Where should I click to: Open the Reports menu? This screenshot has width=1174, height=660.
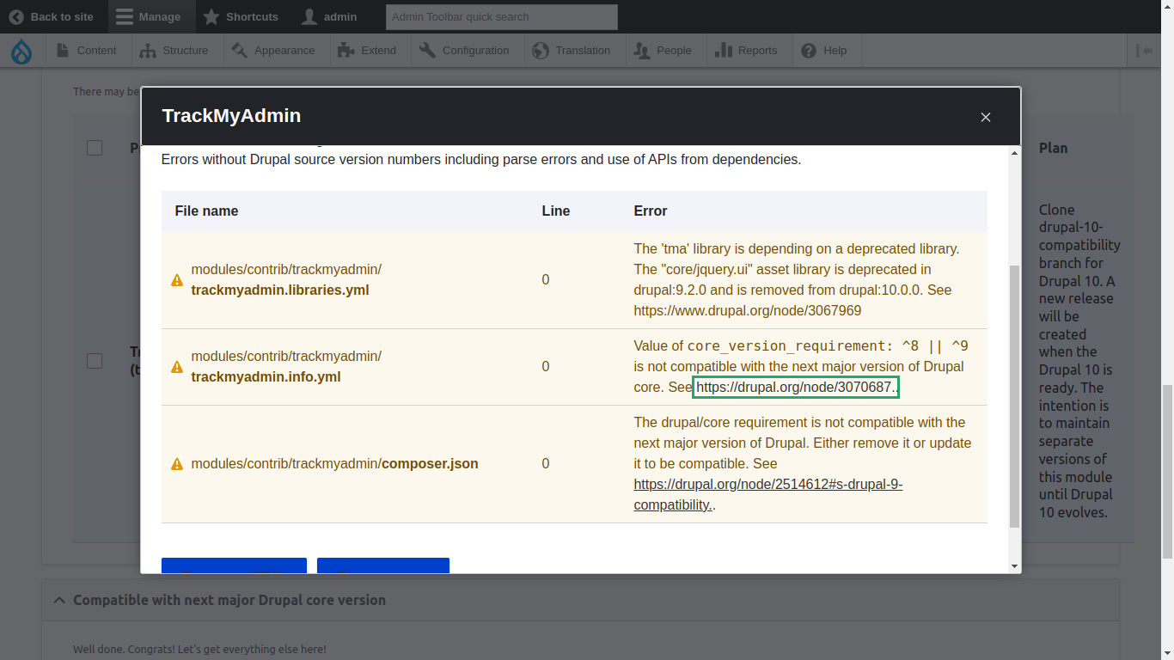pyautogui.click(x=746, y=51)
